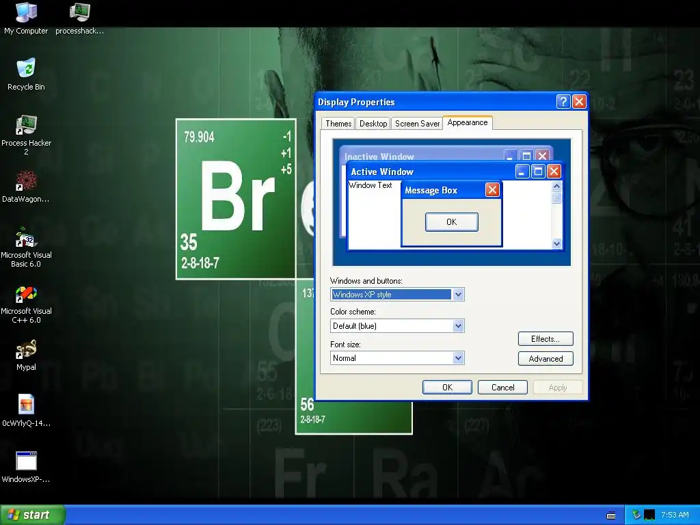
Task: Click the on-screen keyboard taskbar icon
Action: 611,515
